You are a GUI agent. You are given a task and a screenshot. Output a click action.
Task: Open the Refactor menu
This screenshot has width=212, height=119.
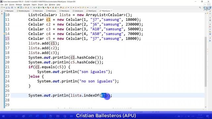pos(19,5)
